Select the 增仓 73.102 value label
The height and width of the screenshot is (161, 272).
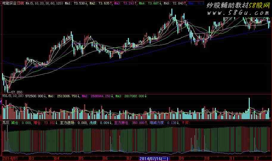click(45, 122)
